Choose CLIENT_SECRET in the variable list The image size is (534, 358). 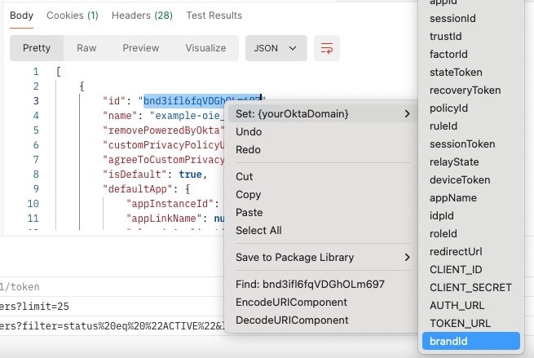point(470,287)
